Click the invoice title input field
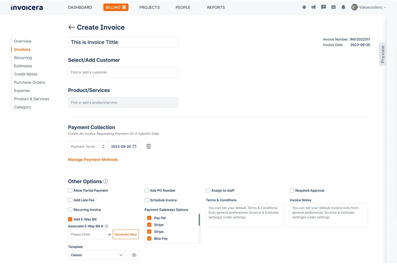Screen dimensions: 397x264 [x=123, y=42]
